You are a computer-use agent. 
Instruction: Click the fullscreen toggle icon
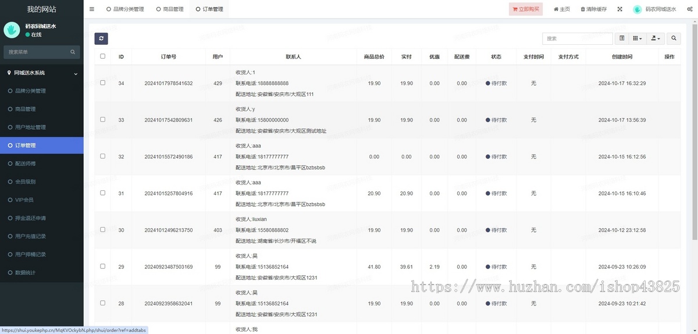pos(619,9)
